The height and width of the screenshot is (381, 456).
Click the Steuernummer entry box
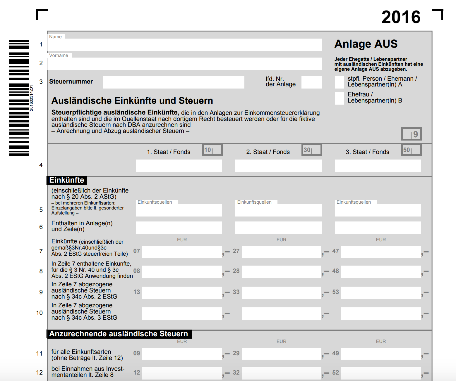point(173,82)
